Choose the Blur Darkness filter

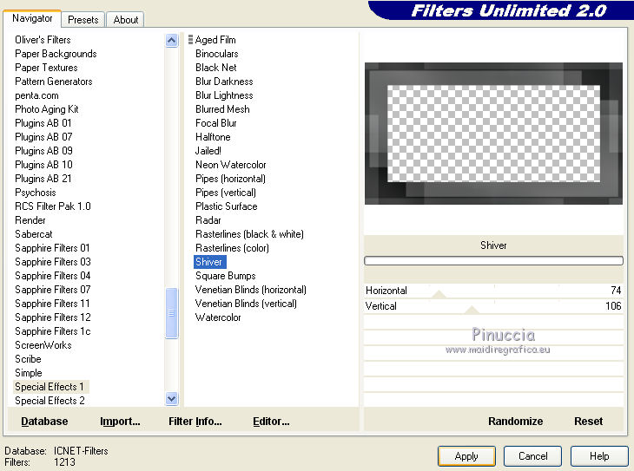(x=224, y=82)
